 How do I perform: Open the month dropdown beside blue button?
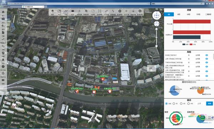[x=200, y=103]
